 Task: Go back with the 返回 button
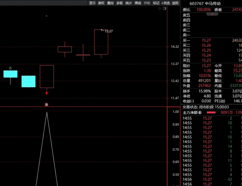point(175,3)
